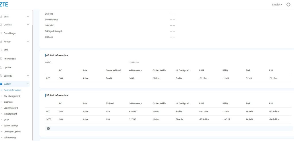Viewport: 294px width, 141px height.
Task: Collapse the System menu chevron
Action: click(x=28, y=84)
